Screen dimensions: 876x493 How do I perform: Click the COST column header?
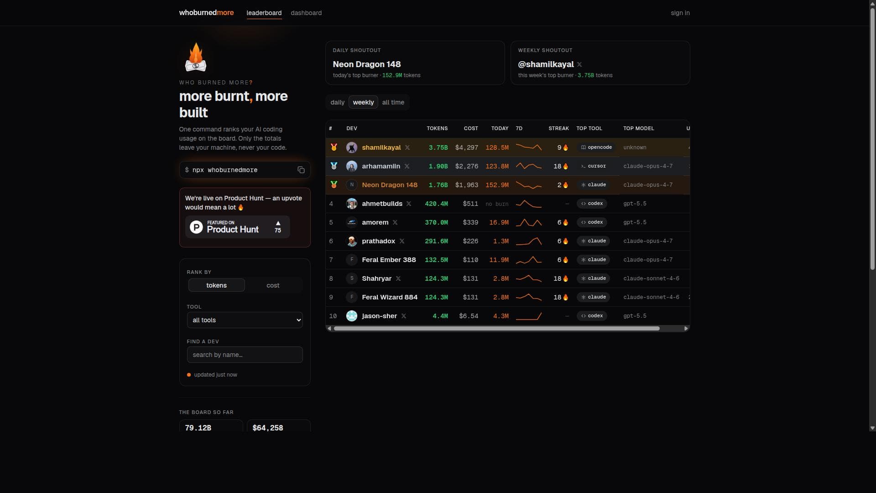tap(471, 128)
